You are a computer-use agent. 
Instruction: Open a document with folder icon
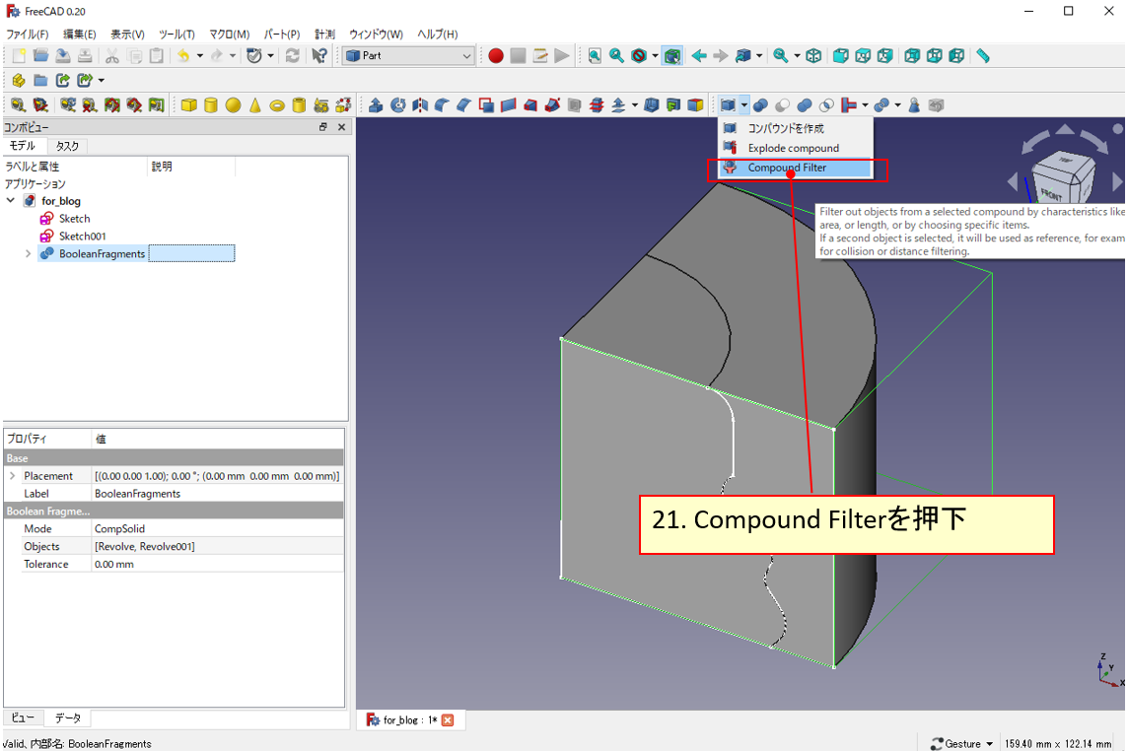pos(40,55)
